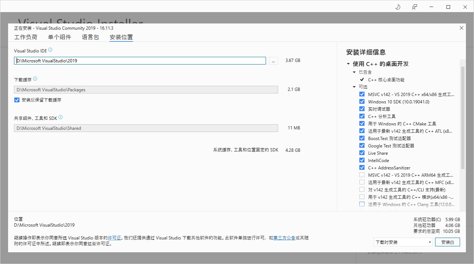Viewport: 474px width, 264px height.
Task: Click the install details scrollbar
Action: click(463, 117)
